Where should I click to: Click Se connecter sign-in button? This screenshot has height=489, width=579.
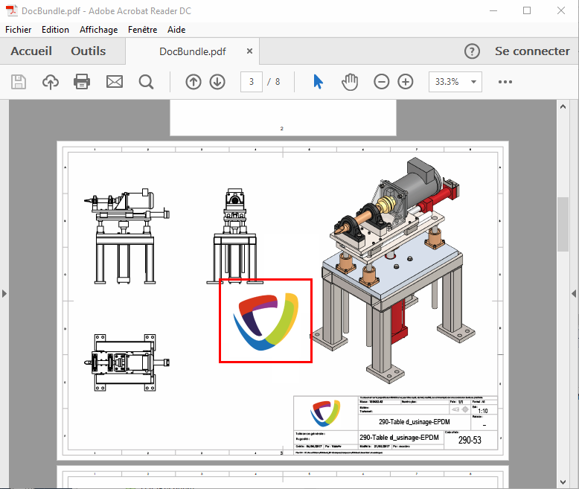click(x=532, y=51)
